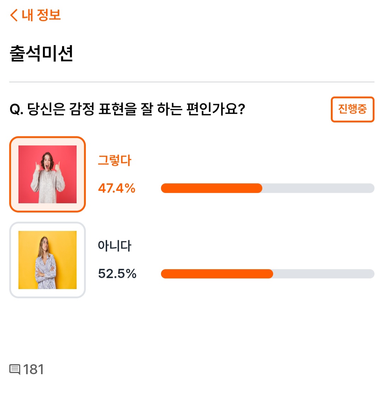This screenshot has height=394, width=383.
Task: Tap the 52.5% percentage text
Action: tap(117, 274)
